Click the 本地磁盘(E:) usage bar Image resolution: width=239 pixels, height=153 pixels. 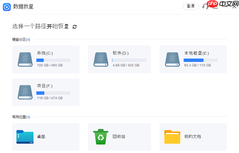201,60
